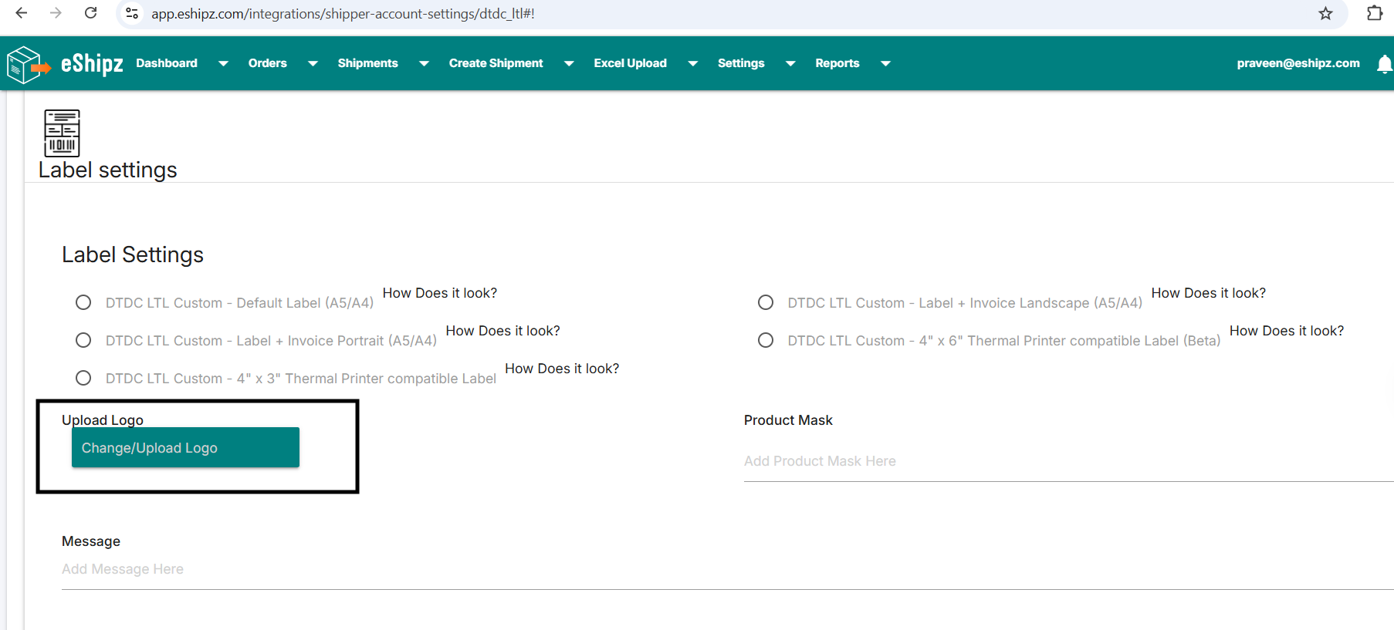This screenshot has width=1394, height=630.
Task: Open the Dashboard menu
Action: (167, 63)
